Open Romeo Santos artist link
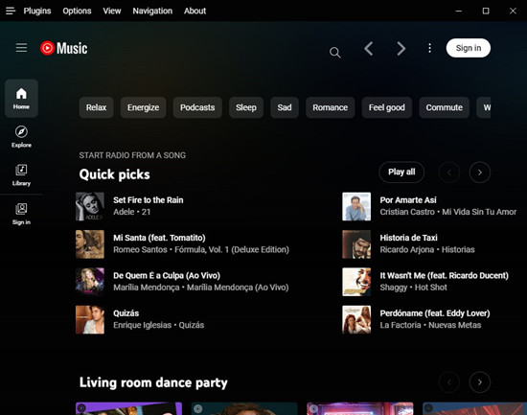527x415 pixels. [140, 249]
